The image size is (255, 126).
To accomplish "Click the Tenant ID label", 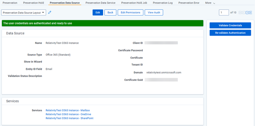I will pos(137,65).
